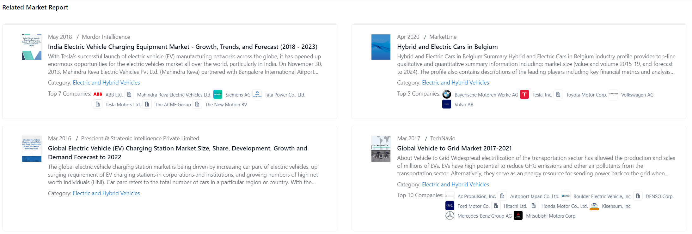Click the Siemens AG logo icon
The image size is (692, 234).
(x=218, y=94)
